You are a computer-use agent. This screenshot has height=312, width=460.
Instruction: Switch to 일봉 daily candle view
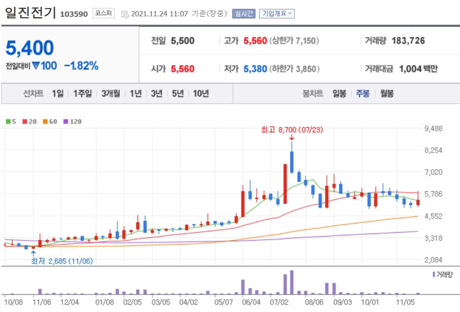[x=338, y=93]
